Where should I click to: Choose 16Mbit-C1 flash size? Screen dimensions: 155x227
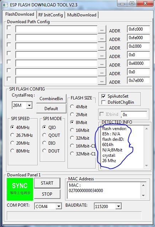tap(83, 146)
